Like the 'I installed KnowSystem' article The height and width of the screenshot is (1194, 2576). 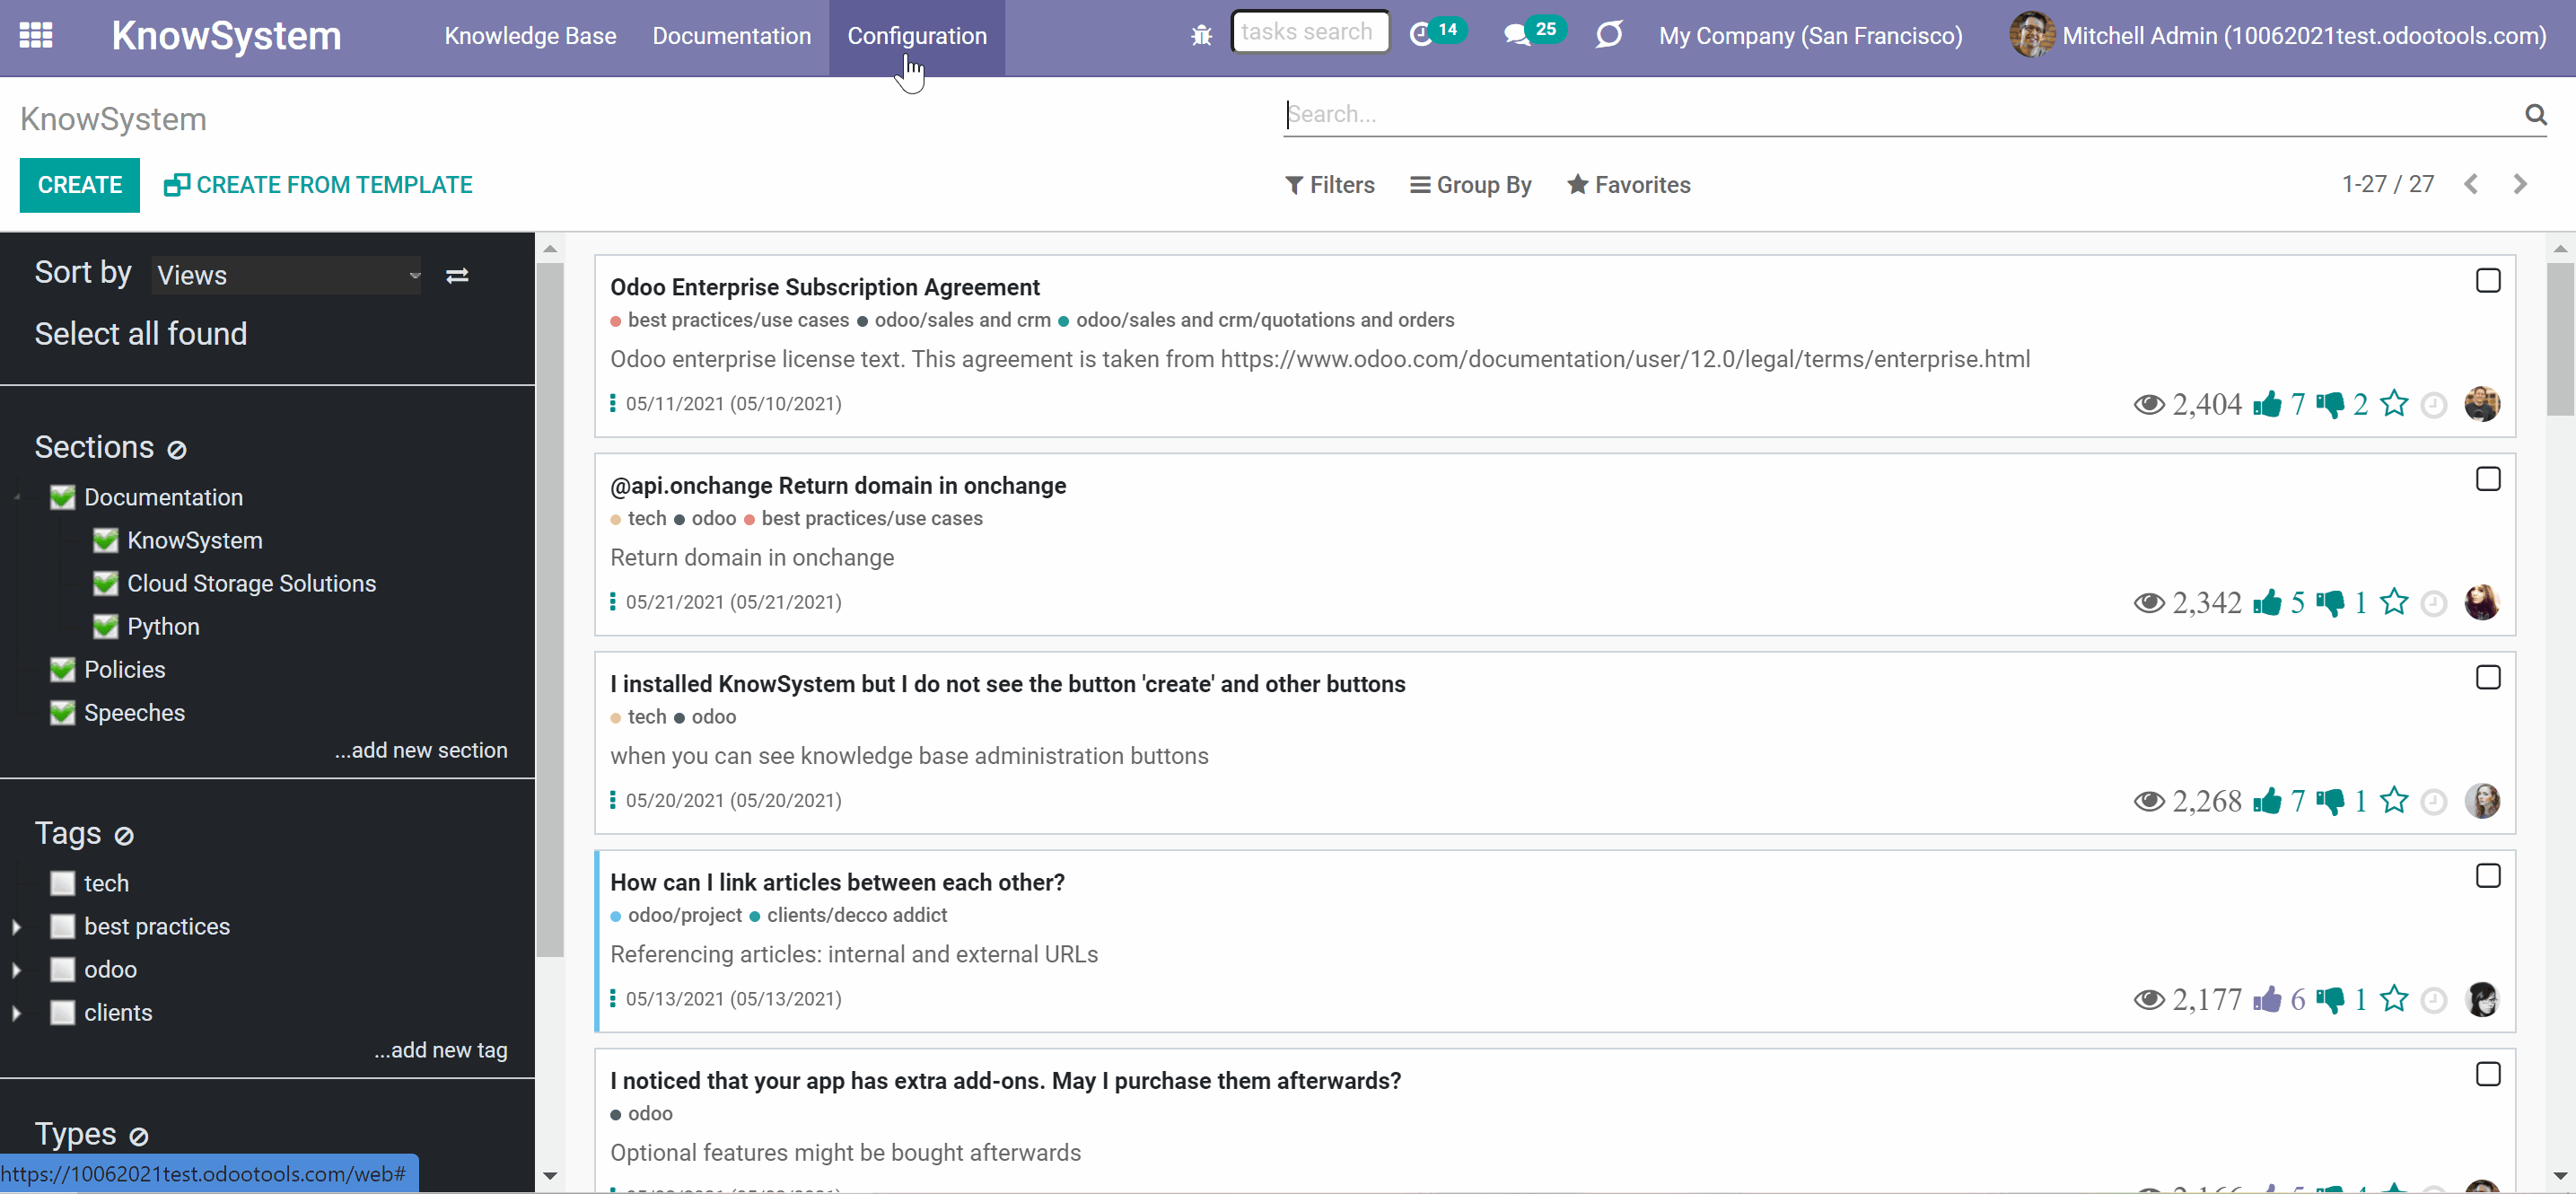tap(2267, 801)
